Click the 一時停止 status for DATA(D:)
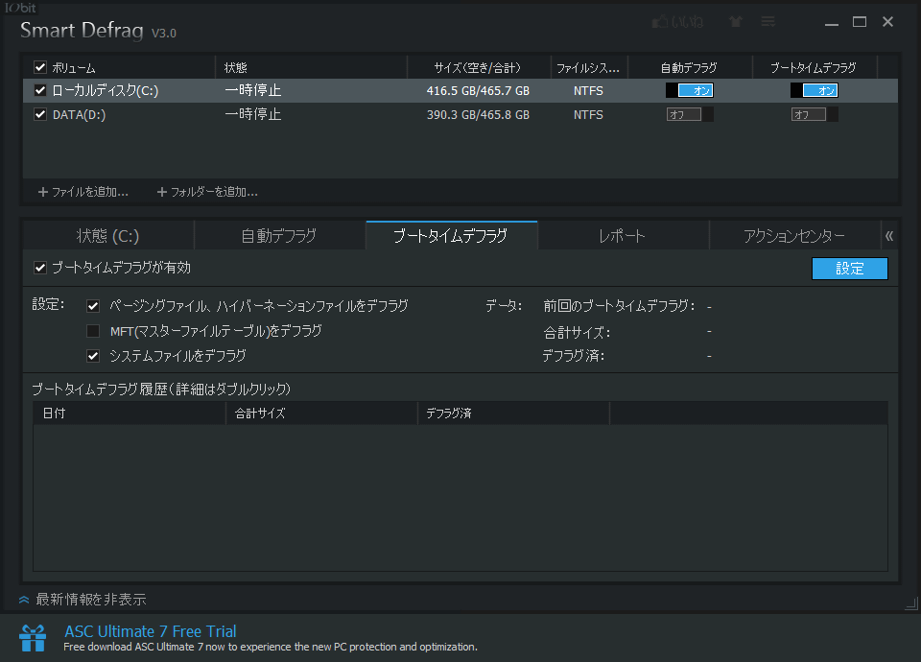Viewport: 921px width, 662px height. [x=253, y=114]
